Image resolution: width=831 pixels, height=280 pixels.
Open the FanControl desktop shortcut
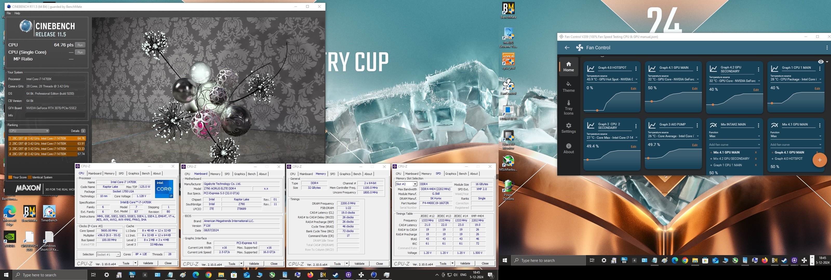pos(508,87)
